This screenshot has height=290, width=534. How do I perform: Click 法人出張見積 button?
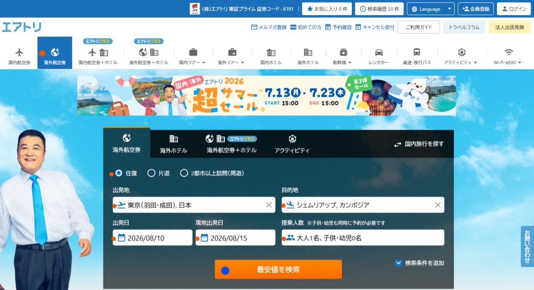[x=509, y=27]
